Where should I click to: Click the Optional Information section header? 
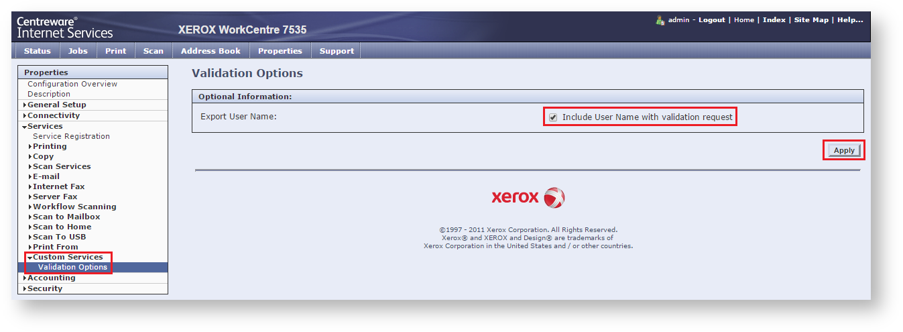pos(528,97)
